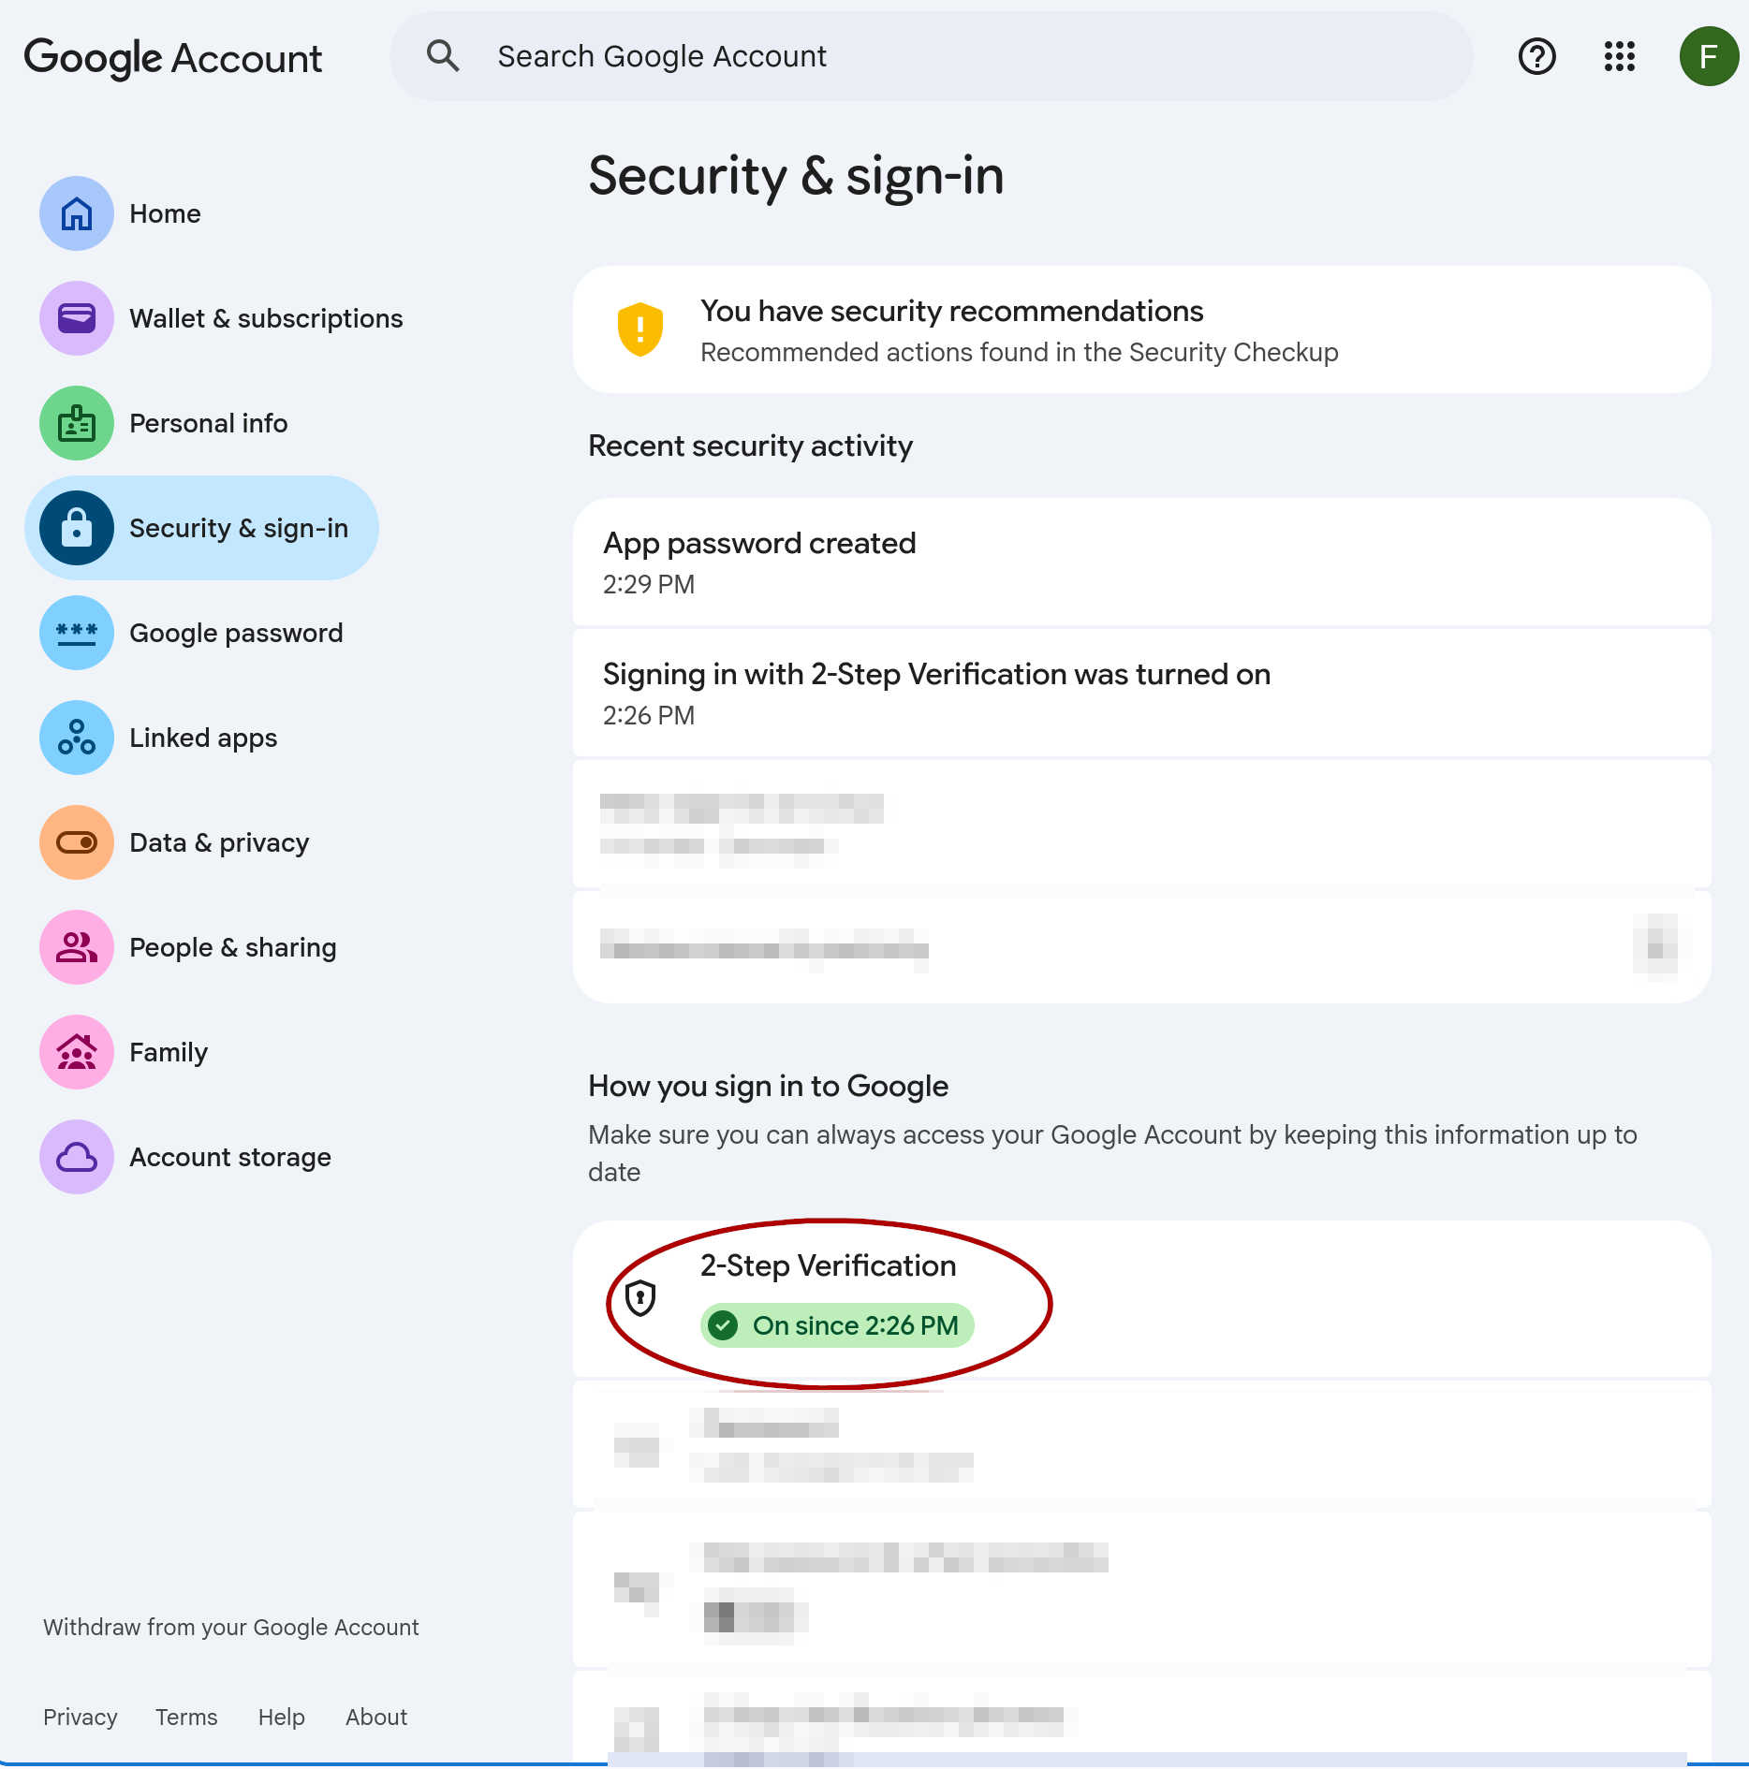Click the green check mark icon

pyautogui.click(x=723, y=1325)
